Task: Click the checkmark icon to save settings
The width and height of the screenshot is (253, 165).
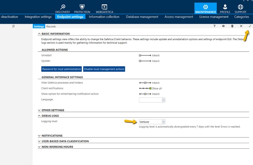Action: [250, 26]
